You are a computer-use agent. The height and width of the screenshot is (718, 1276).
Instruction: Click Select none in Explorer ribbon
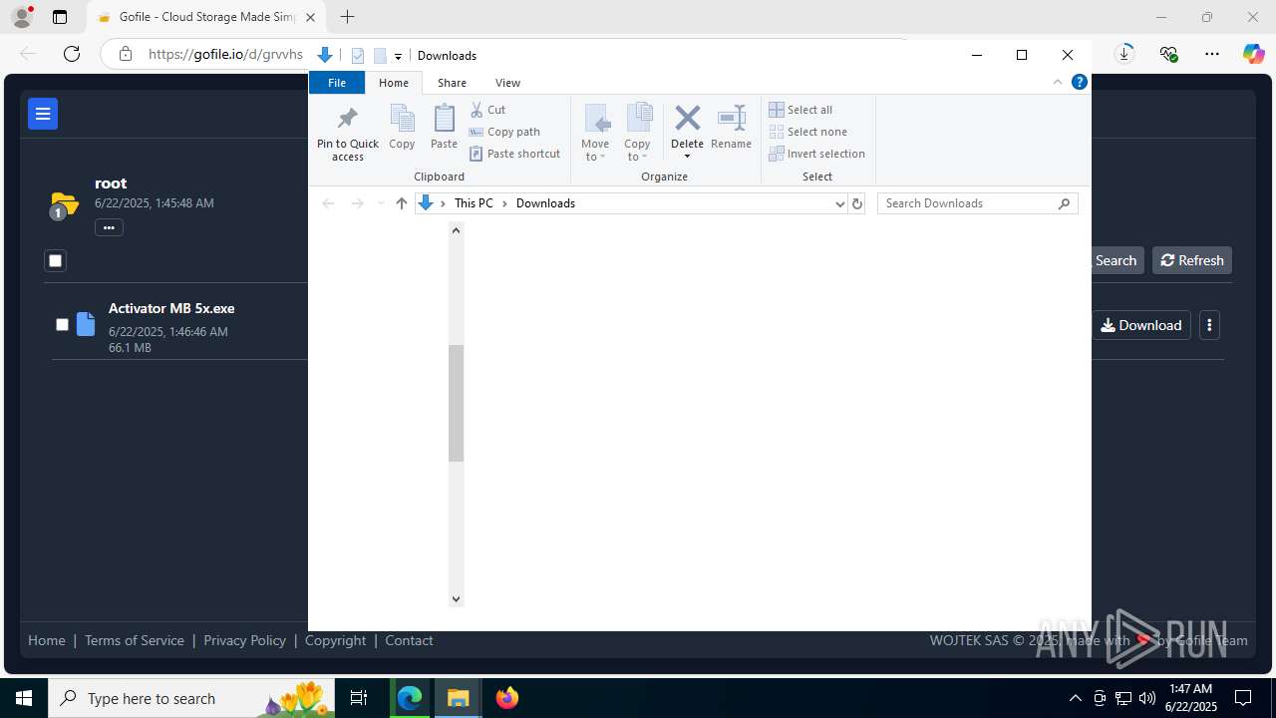coord(807,132)
